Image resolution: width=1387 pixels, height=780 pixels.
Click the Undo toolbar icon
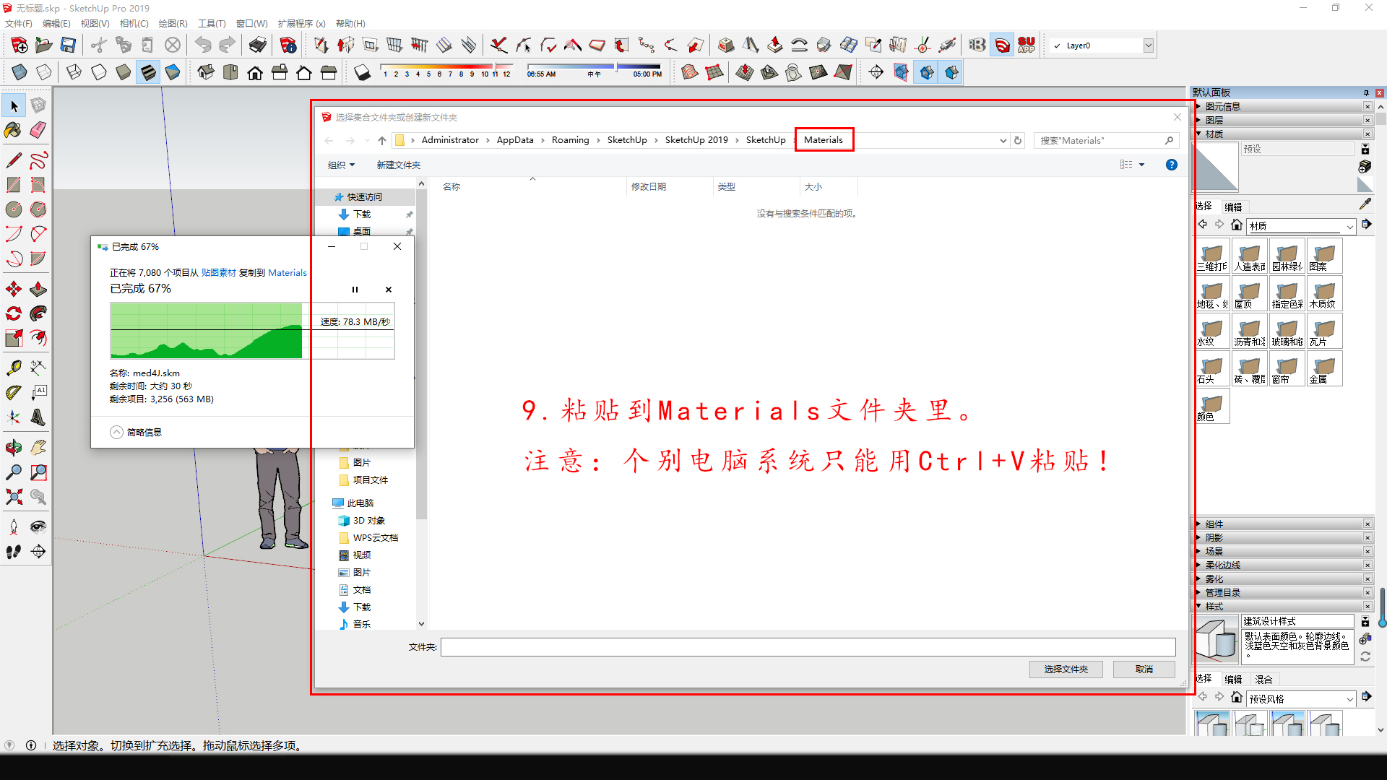[203, 45]
